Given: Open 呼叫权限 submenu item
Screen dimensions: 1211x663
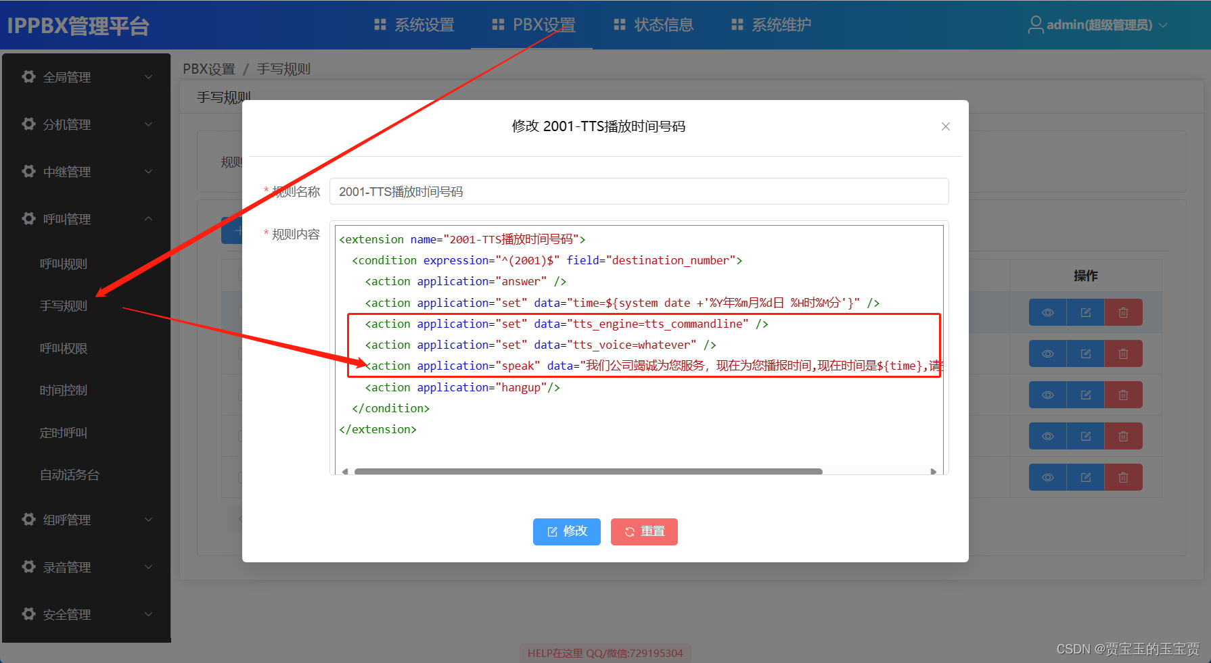Looking at the screenshot, I should 64,349.
